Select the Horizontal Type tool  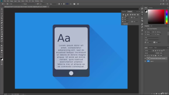click(2, 43)
